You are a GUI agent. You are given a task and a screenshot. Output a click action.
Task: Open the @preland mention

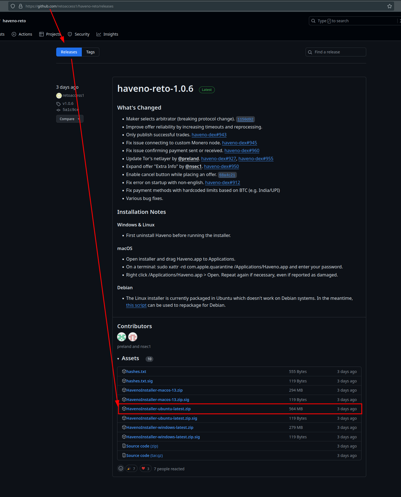[188, 159]
